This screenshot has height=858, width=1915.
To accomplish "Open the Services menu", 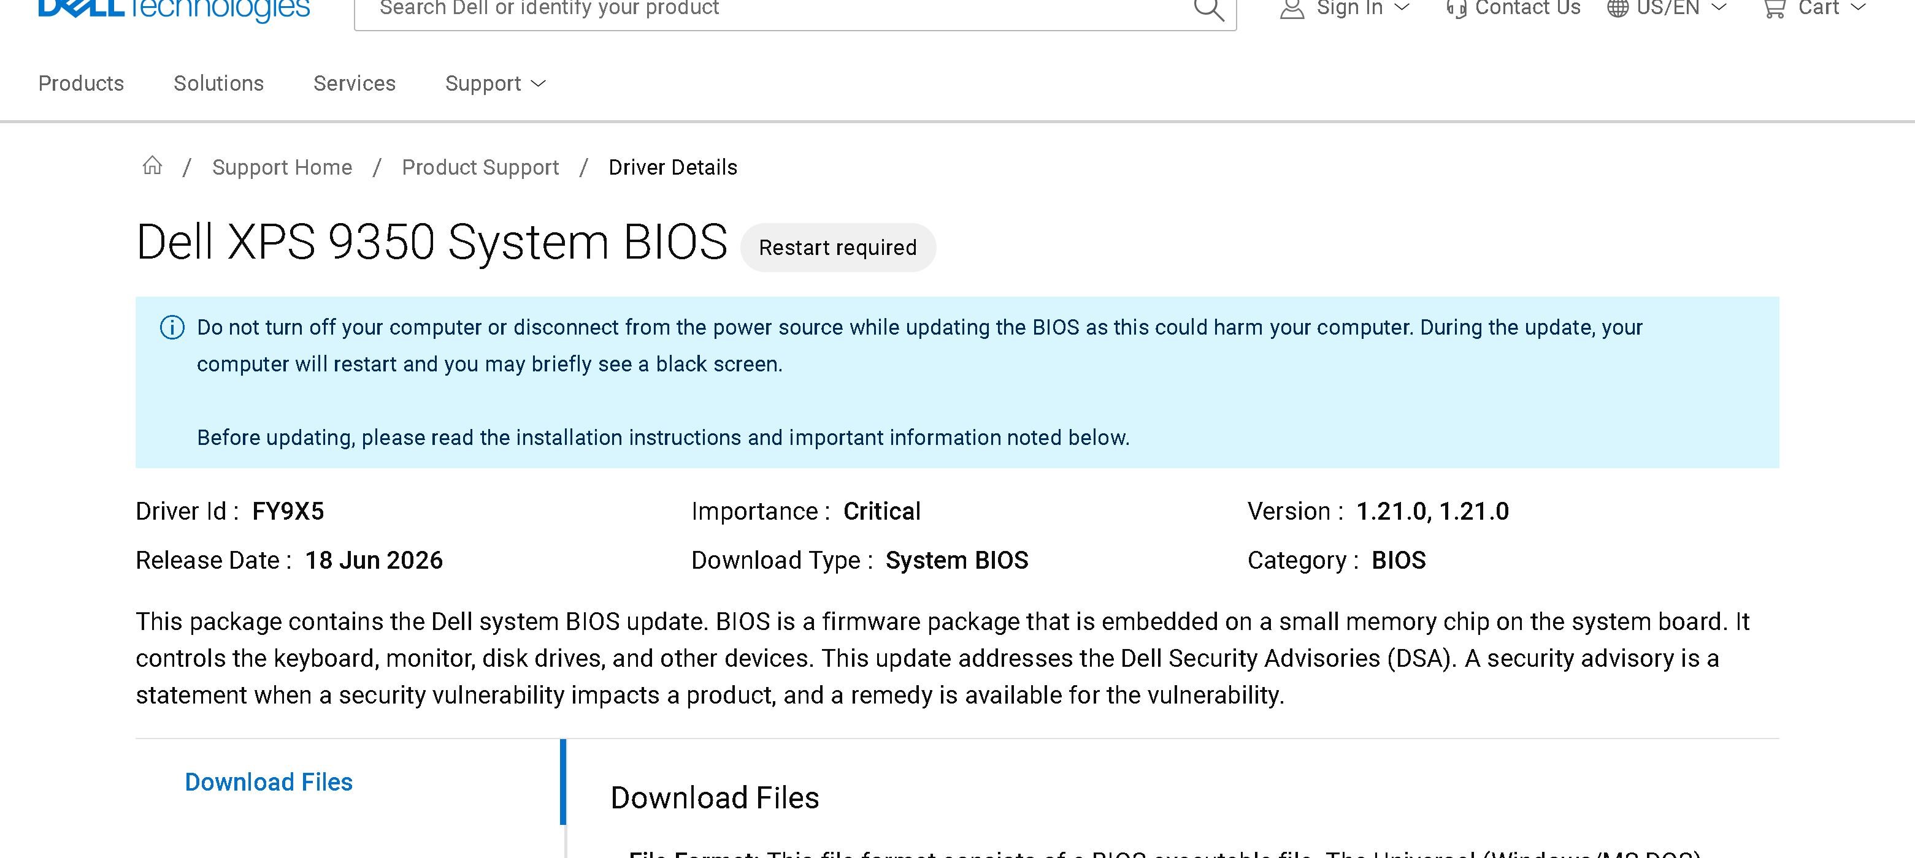I will (355, 83).
